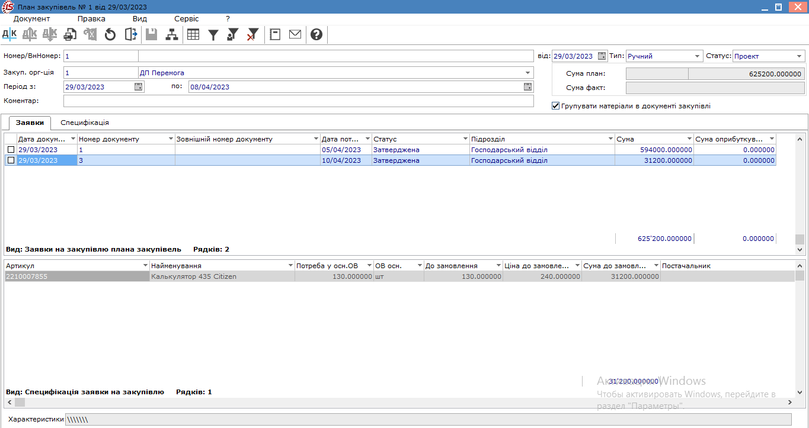809x428 pixels.
Task: Click the Номер/ВнНомер field containing 1
Action: [x=101, y=56]
